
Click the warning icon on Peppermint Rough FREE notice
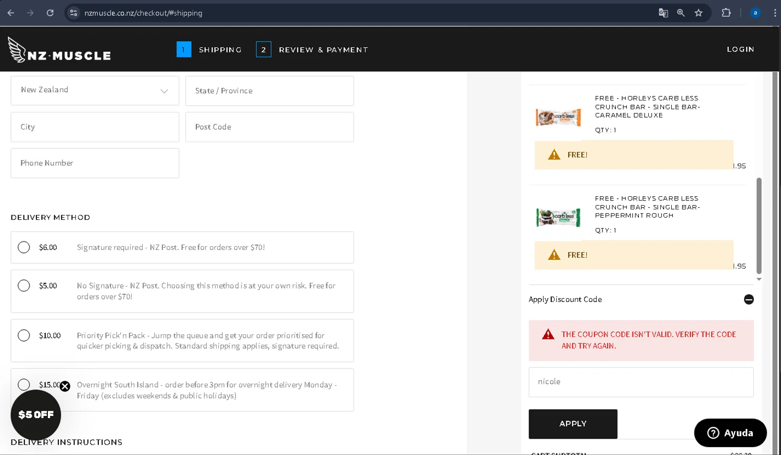554,255
